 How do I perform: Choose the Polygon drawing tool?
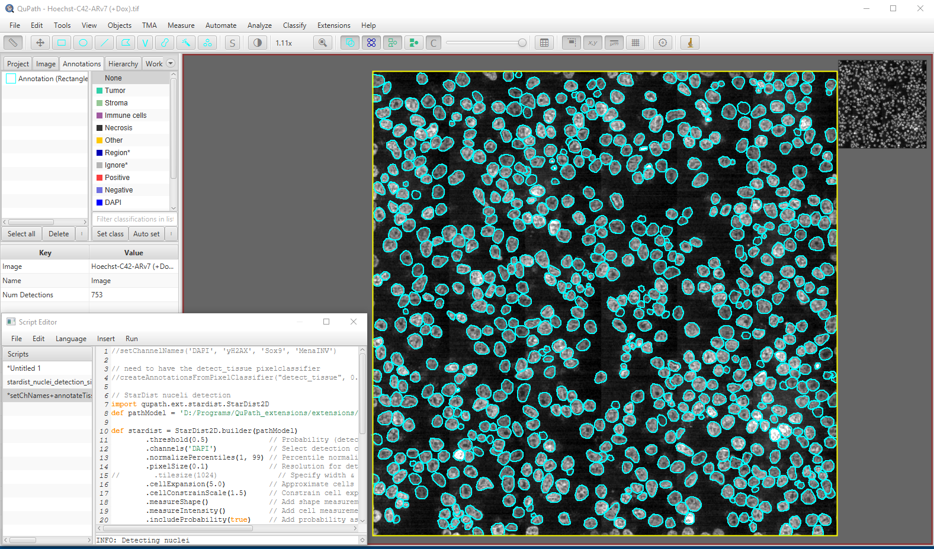[126, 43]
